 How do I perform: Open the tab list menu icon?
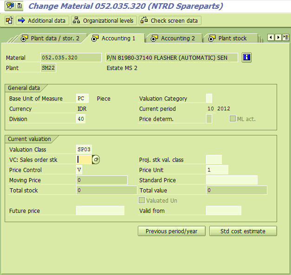pos(286,38)
